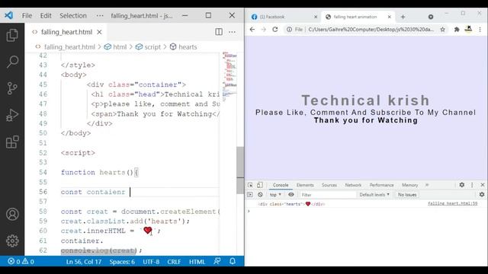The height and width of the screenshot is (274, 488).
Task: Bookmark this page with star icon
Action: coord(442,30)
